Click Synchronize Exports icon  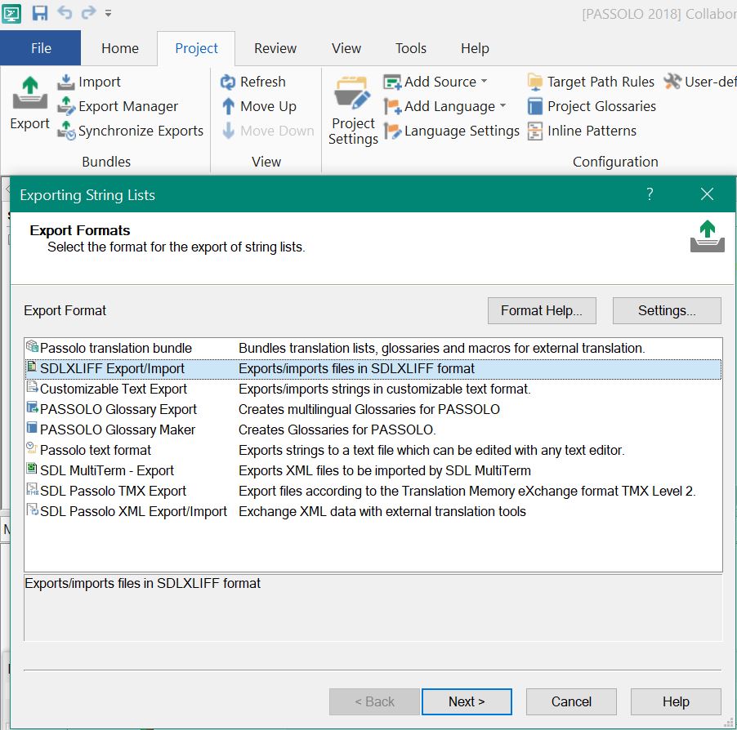pyautogui.click(x=68, y=131)
